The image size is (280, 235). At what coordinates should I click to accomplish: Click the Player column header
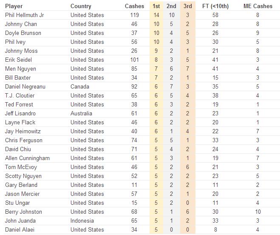(14, 6)
